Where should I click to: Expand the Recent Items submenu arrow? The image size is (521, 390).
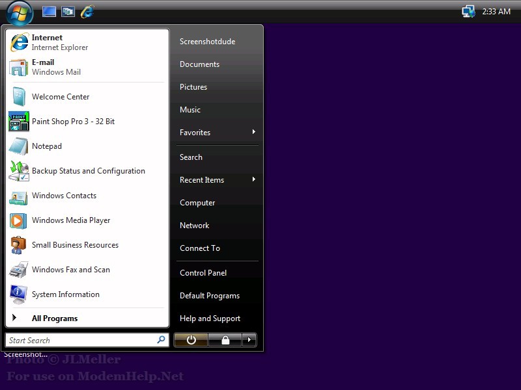(x=254, y=179)
